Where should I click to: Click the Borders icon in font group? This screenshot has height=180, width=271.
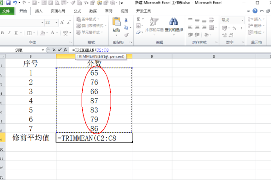point(29,33)
